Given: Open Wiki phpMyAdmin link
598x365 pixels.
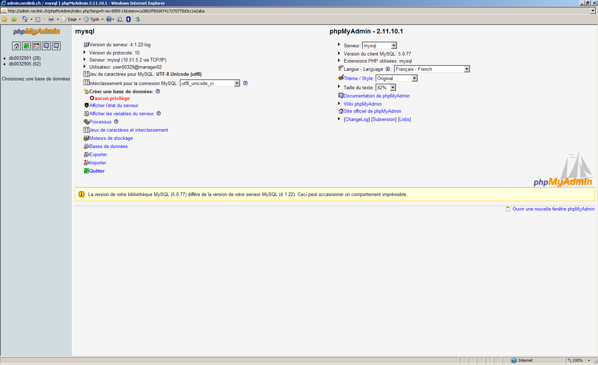Looking at the screenshot, I should click(x=362, y=104).
